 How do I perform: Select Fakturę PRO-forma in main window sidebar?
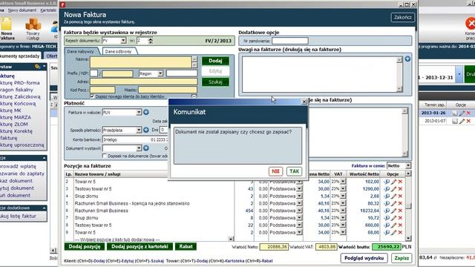tap(20, 82)
